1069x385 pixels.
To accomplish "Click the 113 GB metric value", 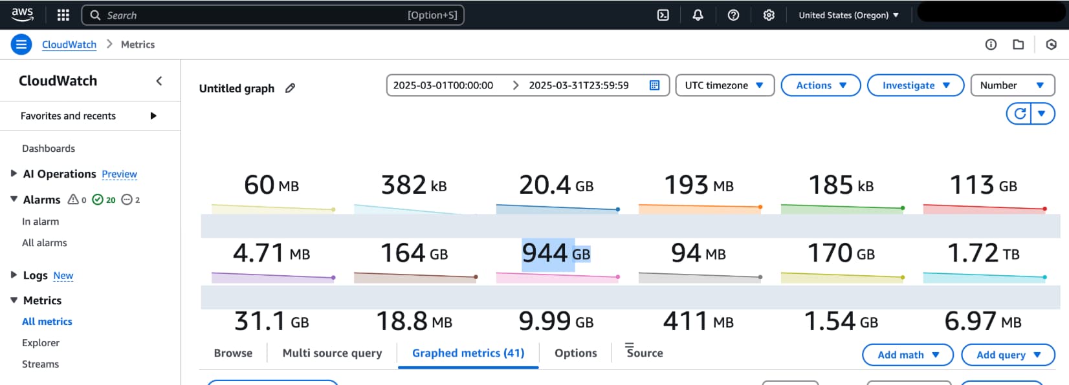I will (983, 185).
